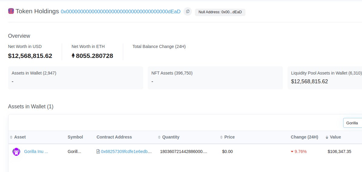Click the liquidity pool total $12,568,815.62
The width and height of the screenshot is (362, 172).
tap(309, 81)
